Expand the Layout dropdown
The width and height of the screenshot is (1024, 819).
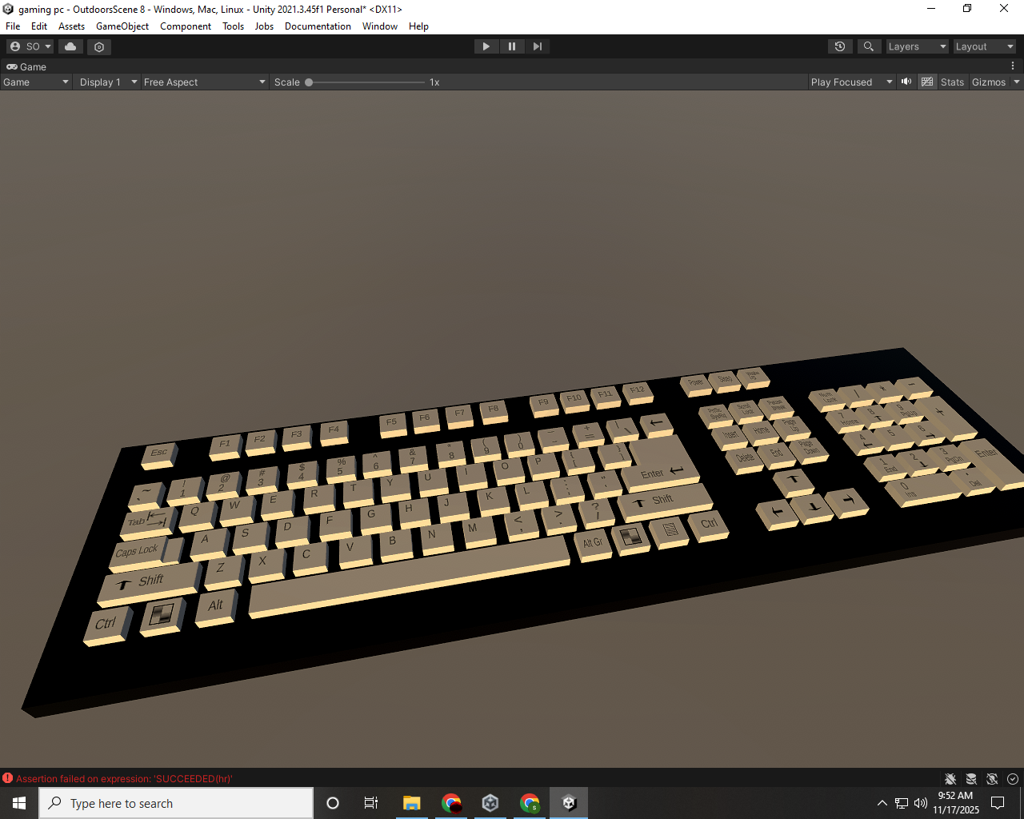click(x=984, y=46)
